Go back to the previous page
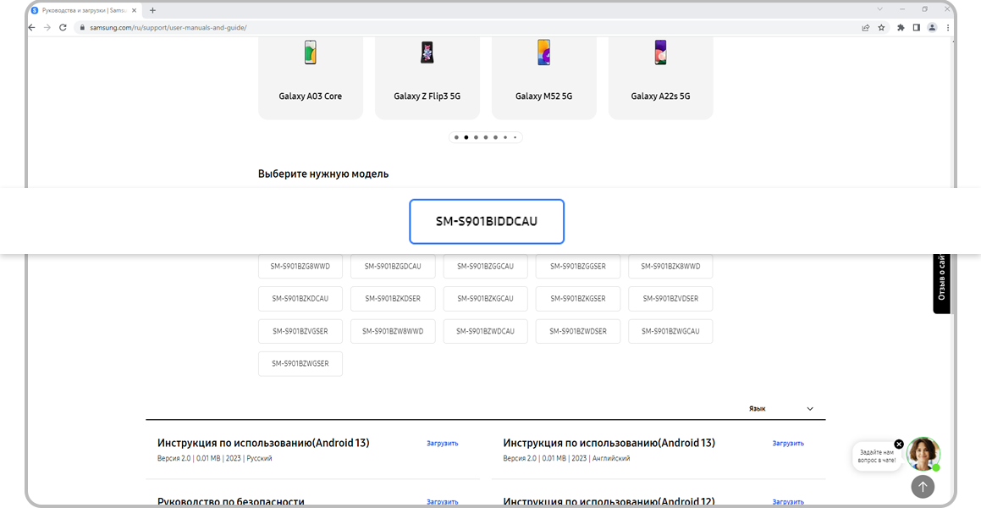The image size is (981, 508). [32, 28]
